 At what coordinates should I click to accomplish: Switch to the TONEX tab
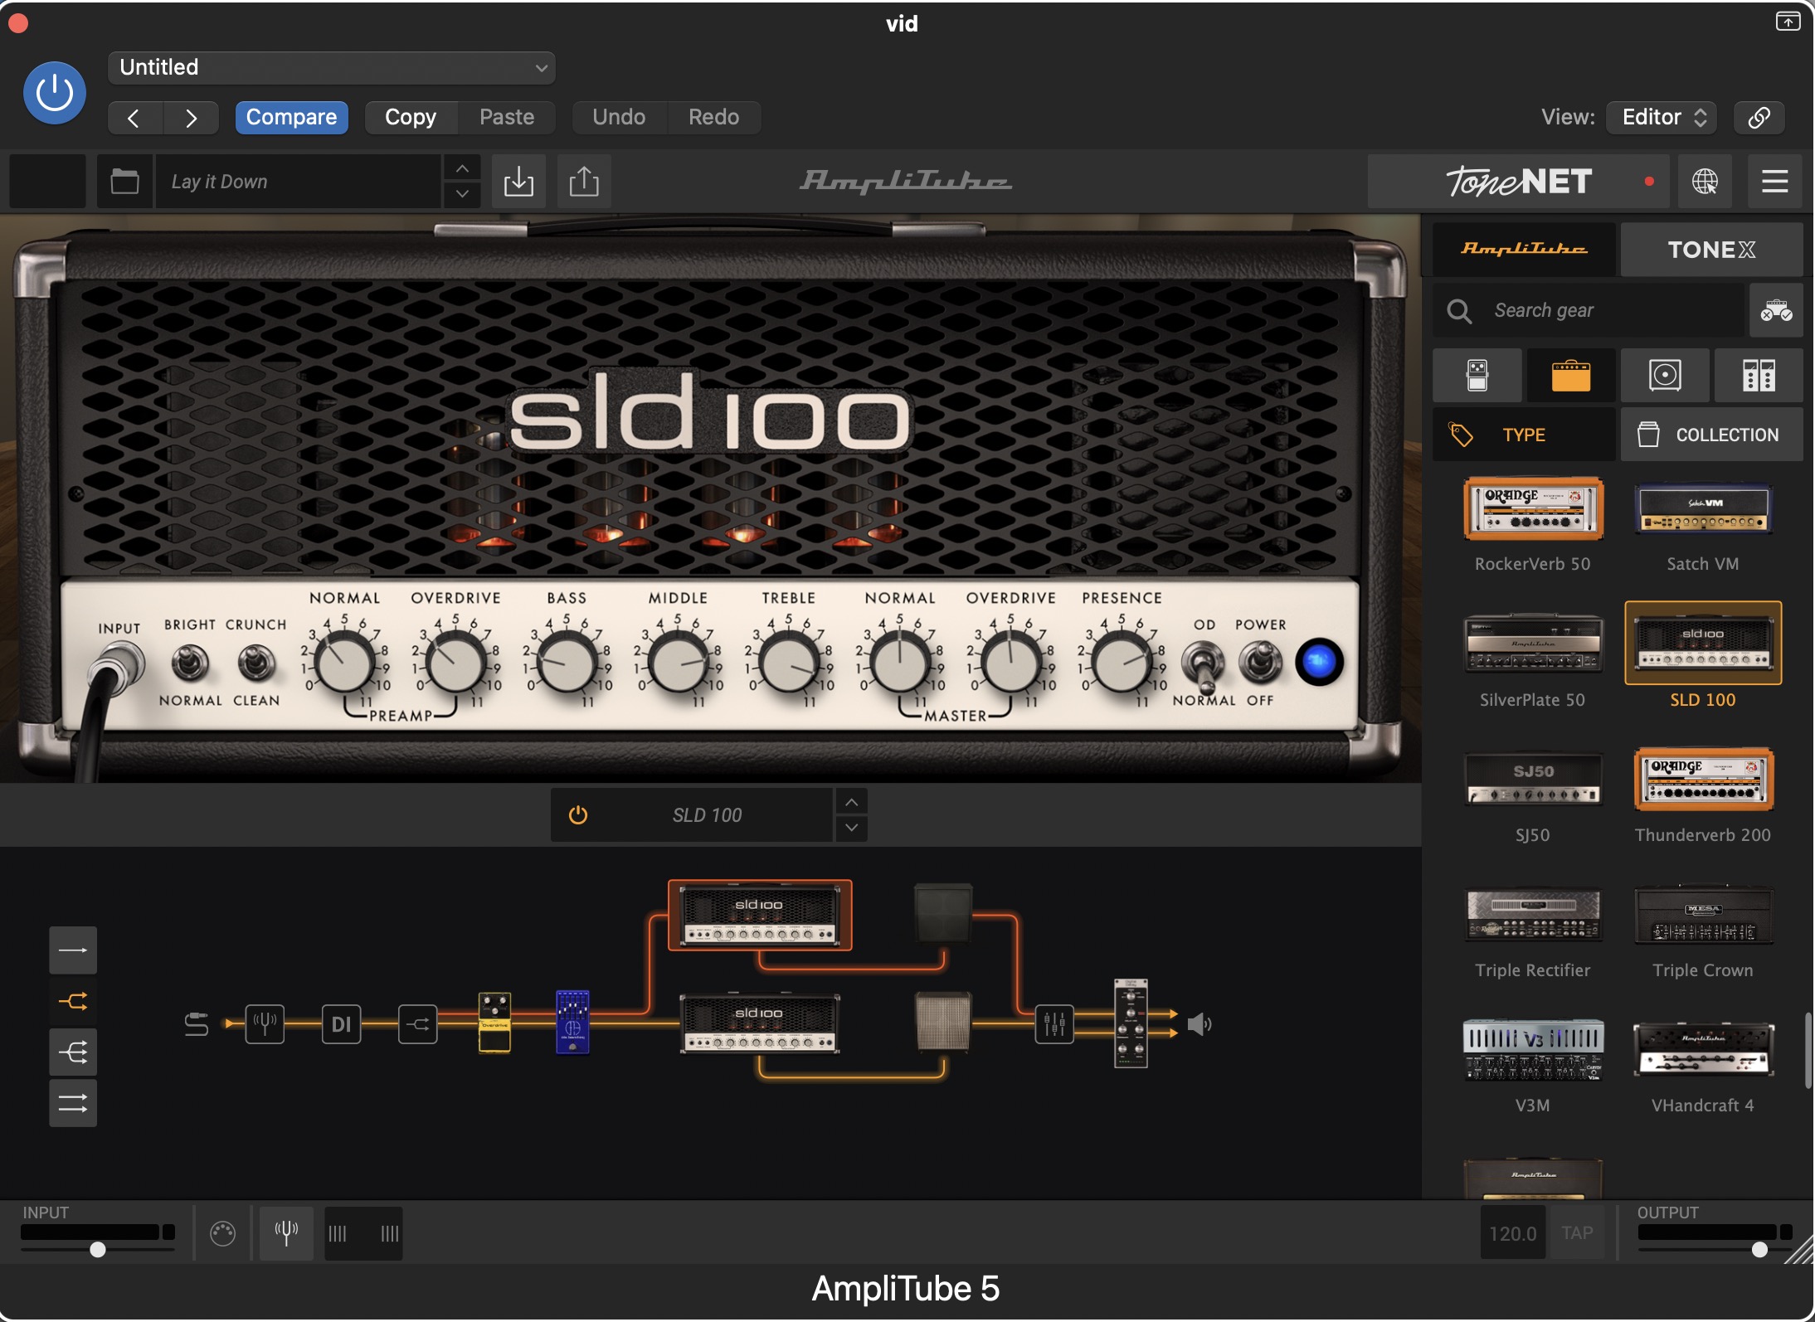click(x=1711, y=250)
